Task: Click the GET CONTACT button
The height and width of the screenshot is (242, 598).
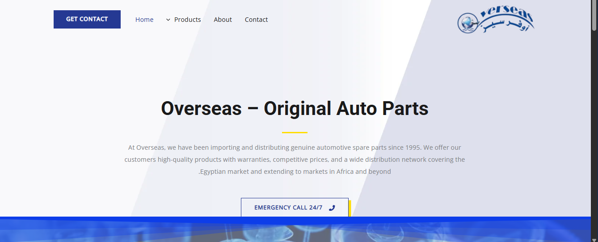Action: tap(87, 19)
